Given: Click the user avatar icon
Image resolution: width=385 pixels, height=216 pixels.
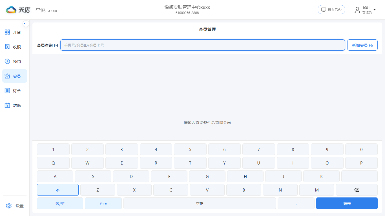Looking at the screenshot, I should coord(357,10).
